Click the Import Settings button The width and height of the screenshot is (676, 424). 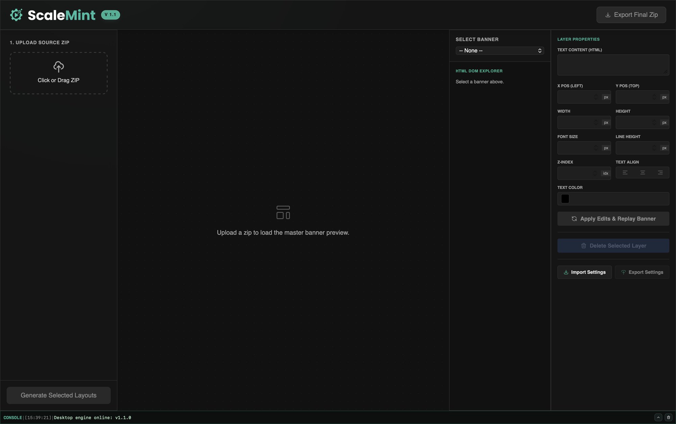pos(584,272)
